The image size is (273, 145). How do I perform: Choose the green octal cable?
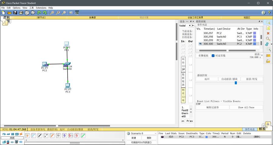(x=83, y=136)
